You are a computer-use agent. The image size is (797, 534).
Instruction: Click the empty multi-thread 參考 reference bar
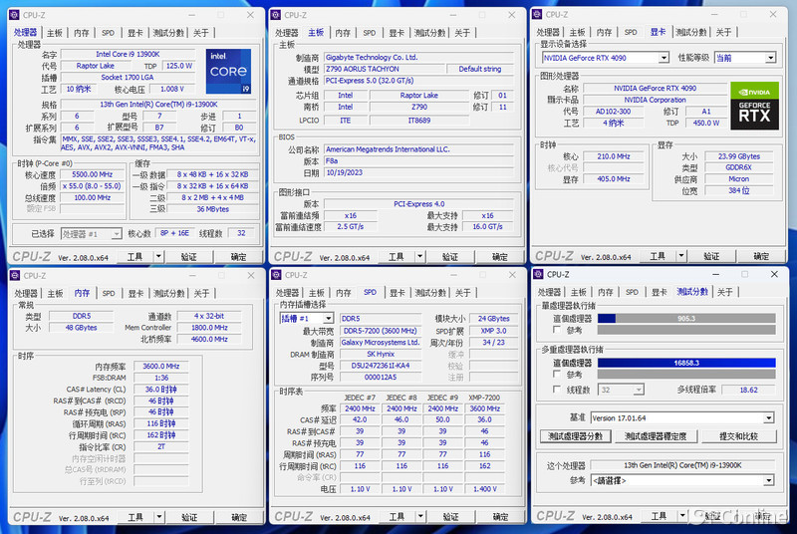[x=686, y=375]
